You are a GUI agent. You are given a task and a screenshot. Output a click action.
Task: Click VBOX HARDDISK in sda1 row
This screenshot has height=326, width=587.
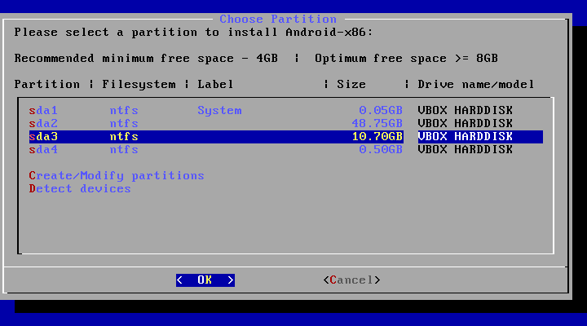click(466, 110)
